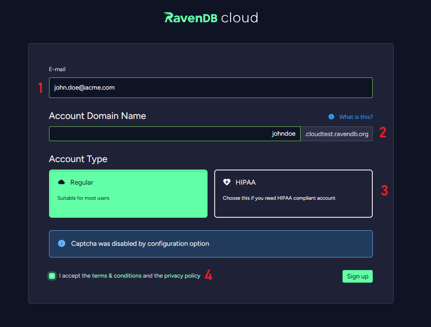Screen dimensions: 431x327
Task: Click the .cloudtest.ravendb.org domain suffix
Action: pos(336,134)
